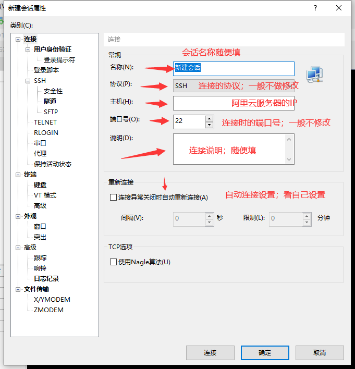
Task: Select 跟踪 tree item
Action: click(40, 258)
